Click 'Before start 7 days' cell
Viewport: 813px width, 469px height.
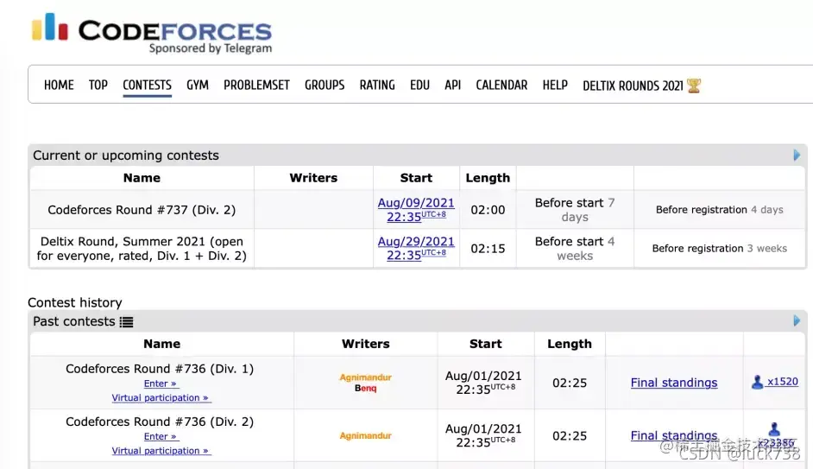pos(575,210)
